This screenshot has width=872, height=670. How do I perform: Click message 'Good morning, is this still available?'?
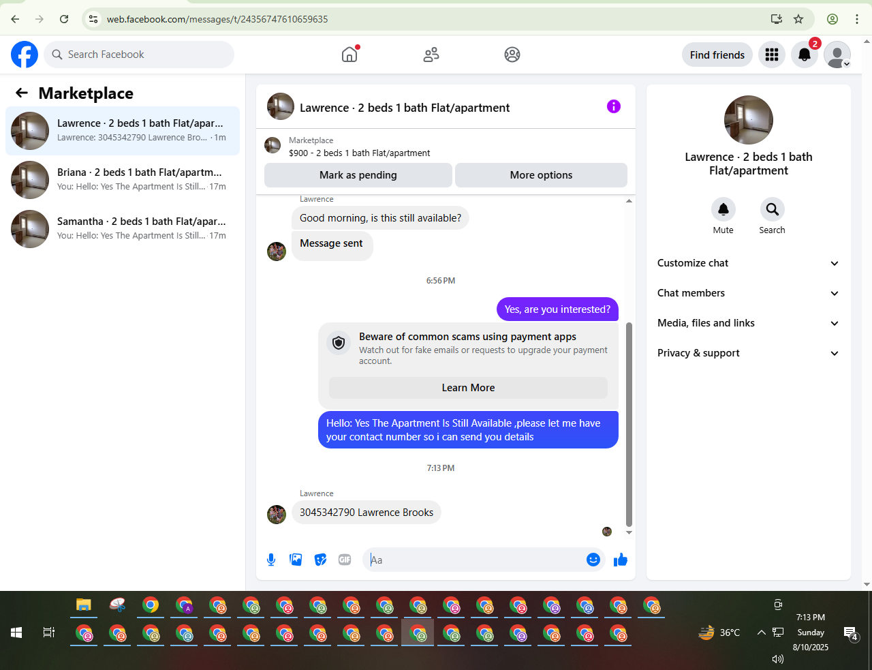(x=380, y=218)
